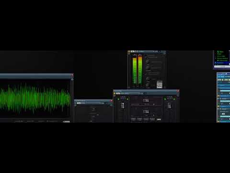Click the right fader handle in the mixer window

click(x=170, y=105)
